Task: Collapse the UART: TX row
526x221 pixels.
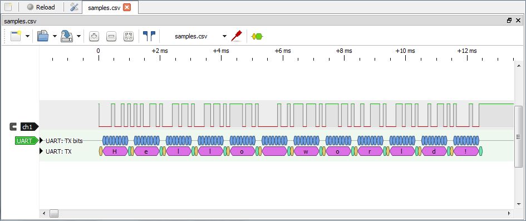Action: (x=41, y=151)
